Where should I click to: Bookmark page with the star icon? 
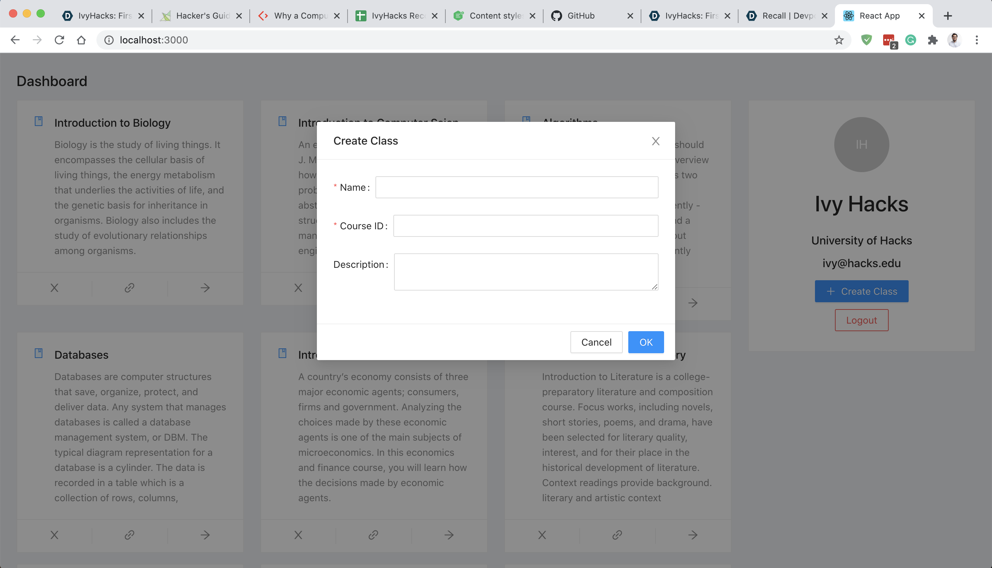pos(839,40)
